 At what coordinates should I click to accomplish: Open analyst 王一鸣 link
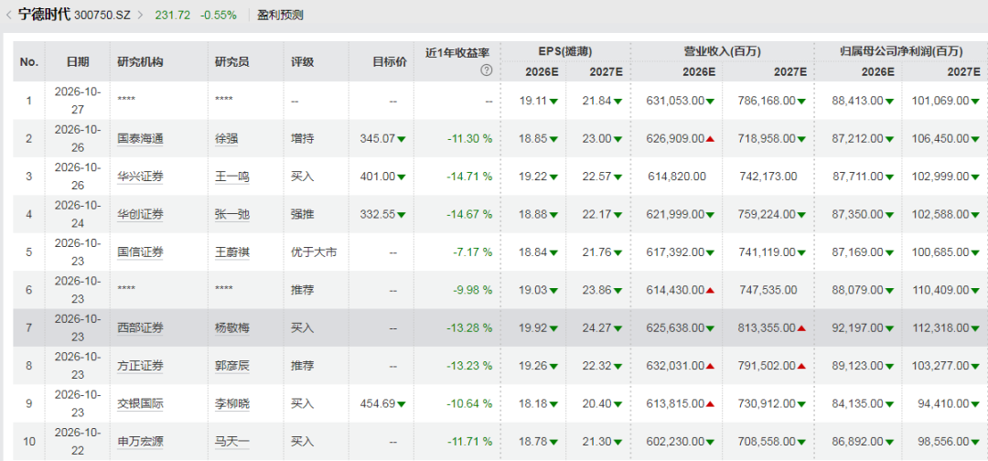[x=231, y=177]
